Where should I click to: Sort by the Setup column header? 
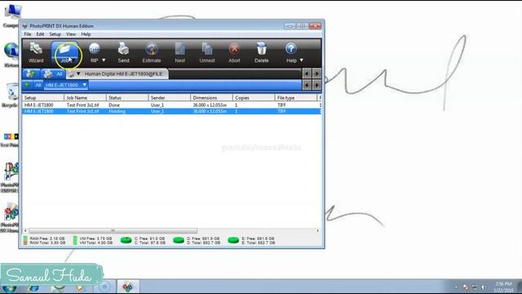[x=43, y=98]
